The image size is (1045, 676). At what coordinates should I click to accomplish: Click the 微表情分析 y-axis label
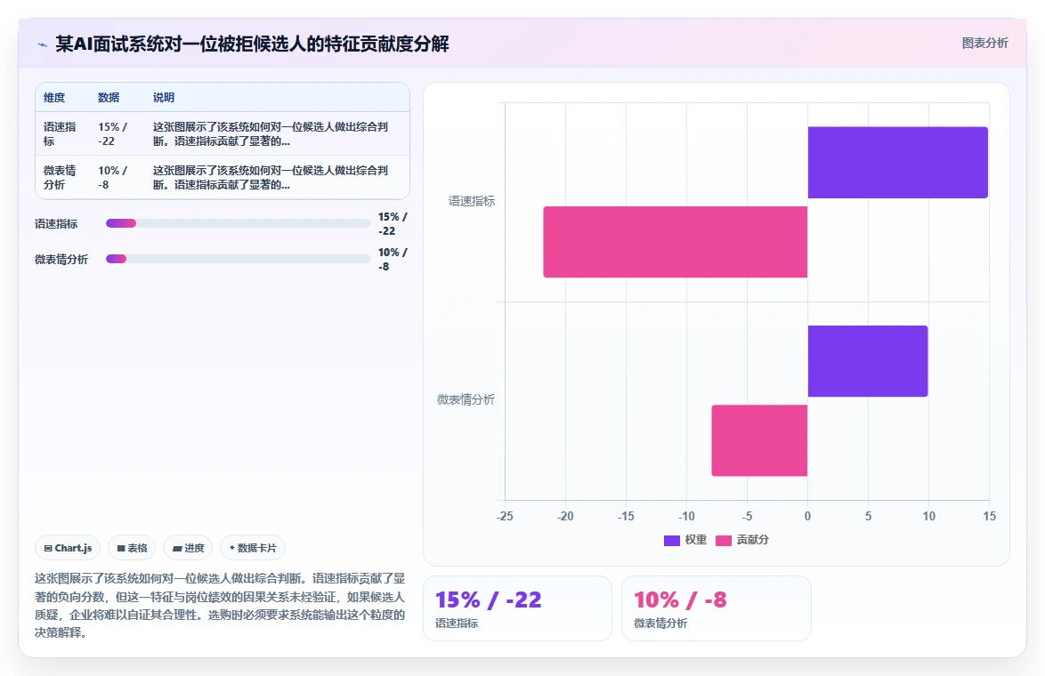(x=466, y=399)
